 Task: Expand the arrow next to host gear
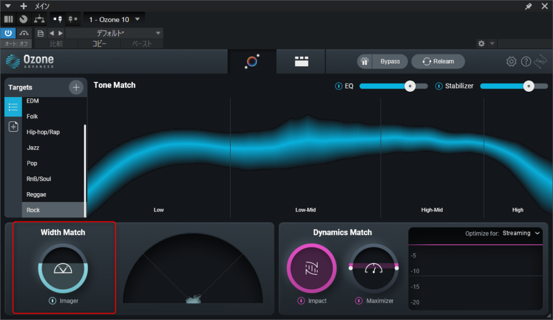492,43
